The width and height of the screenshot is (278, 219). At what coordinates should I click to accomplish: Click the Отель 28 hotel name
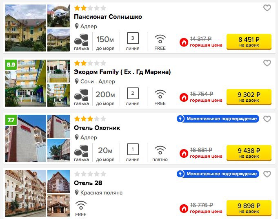[88, 183]
